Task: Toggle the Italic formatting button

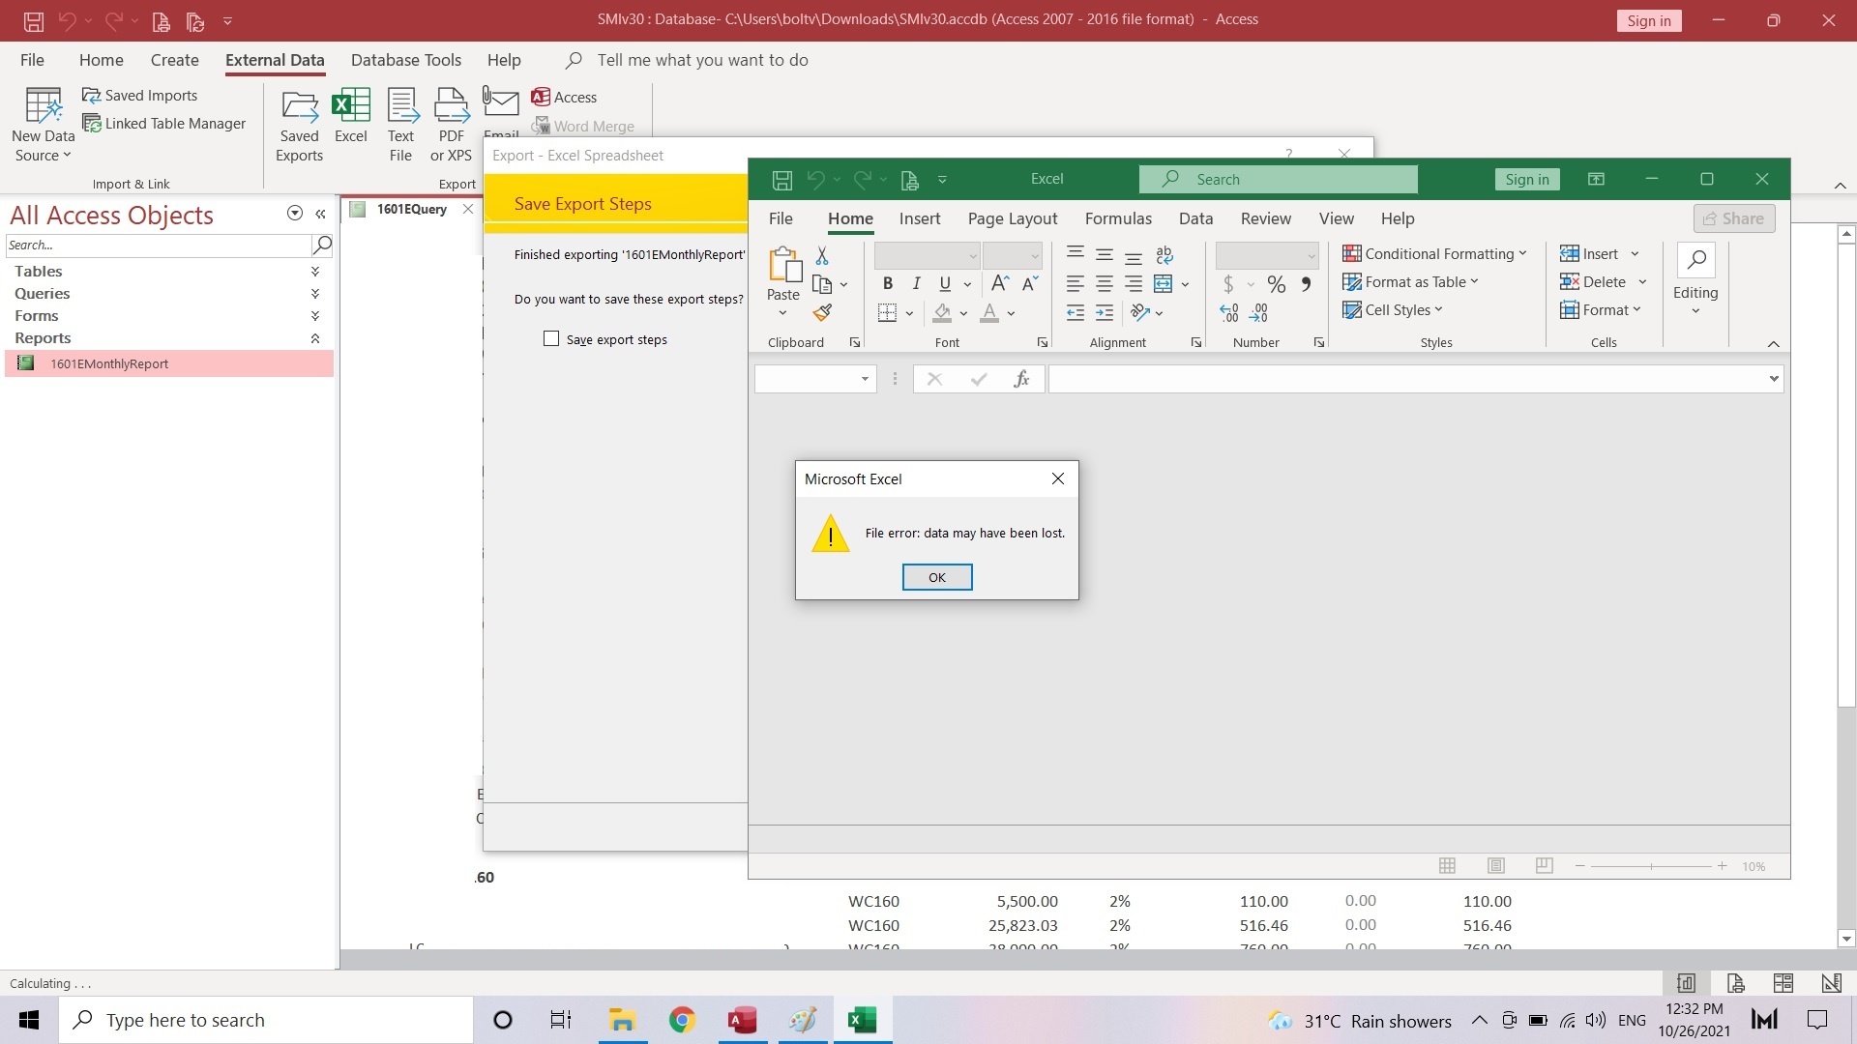Action: pos(916,283)
